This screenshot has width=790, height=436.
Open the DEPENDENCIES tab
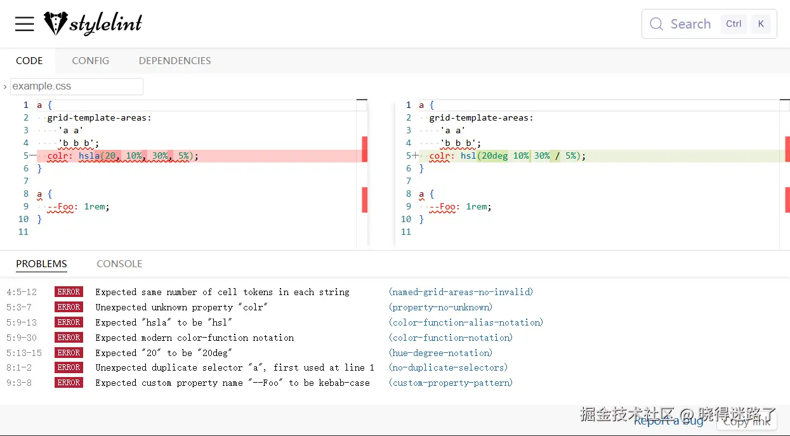(174, 61)
